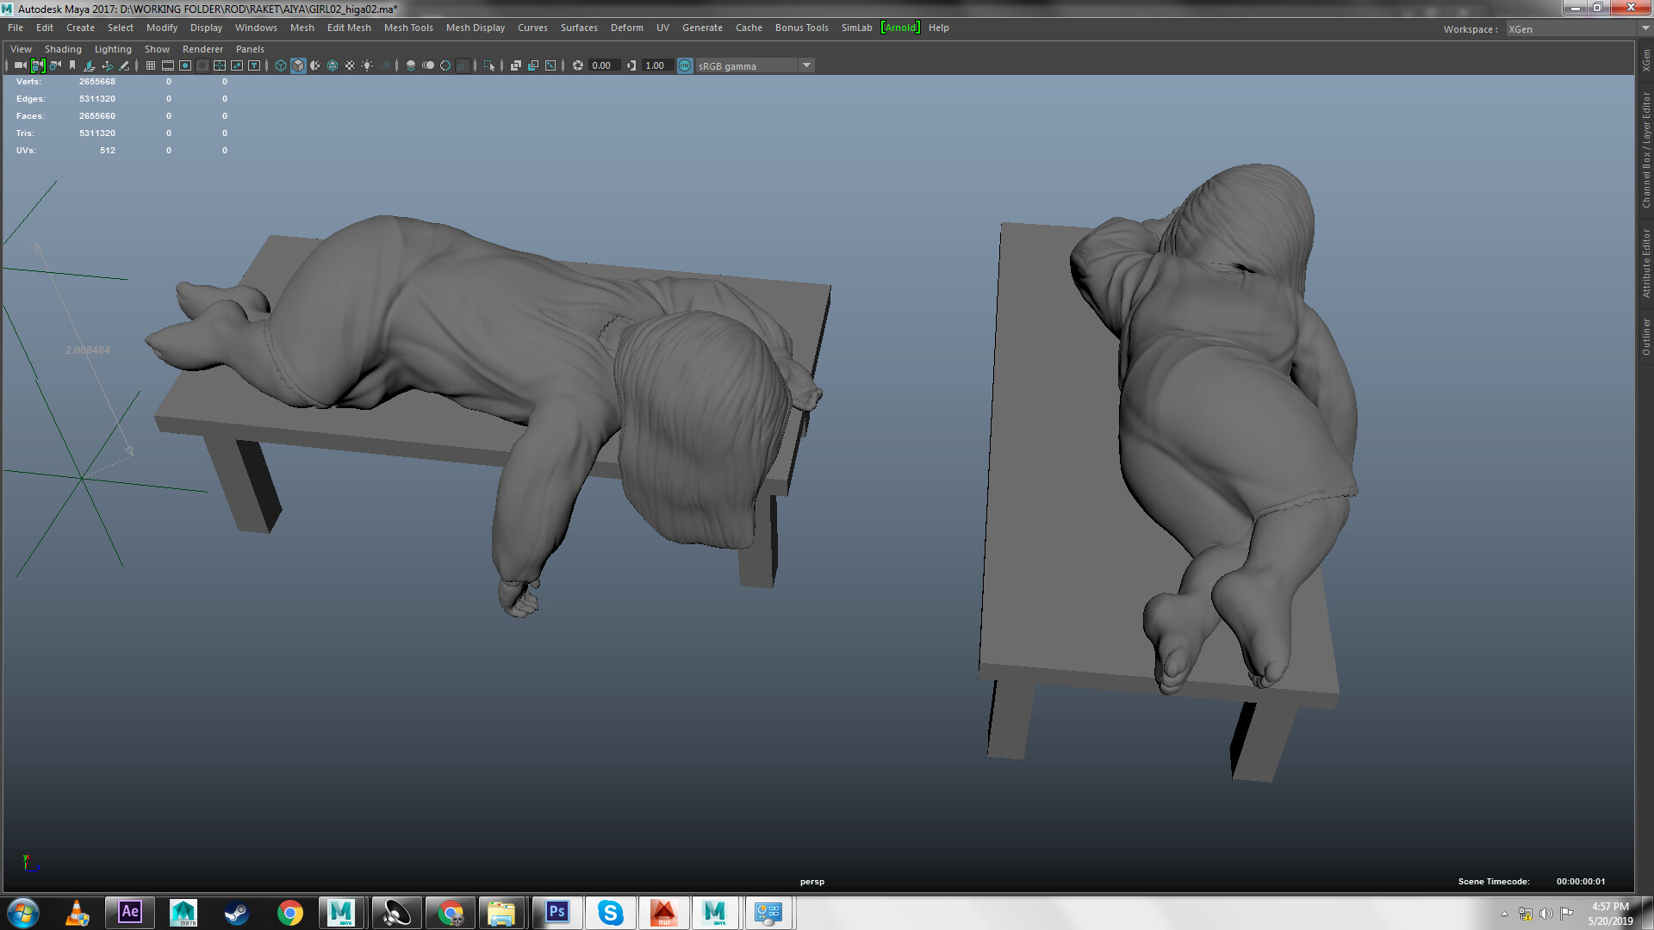1654x930 pixels.
Task: Click the XRay Joints icon
Action: pos(550,65)
